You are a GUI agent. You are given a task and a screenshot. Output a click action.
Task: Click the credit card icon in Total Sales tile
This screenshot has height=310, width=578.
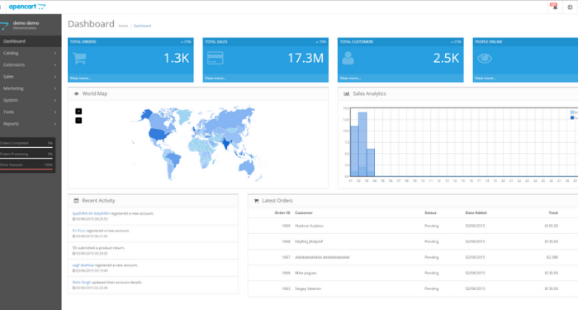[x=215, y=59]
